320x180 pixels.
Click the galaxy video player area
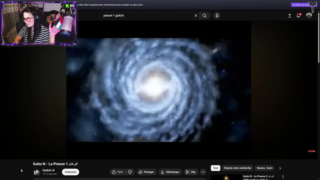(158, 90)
